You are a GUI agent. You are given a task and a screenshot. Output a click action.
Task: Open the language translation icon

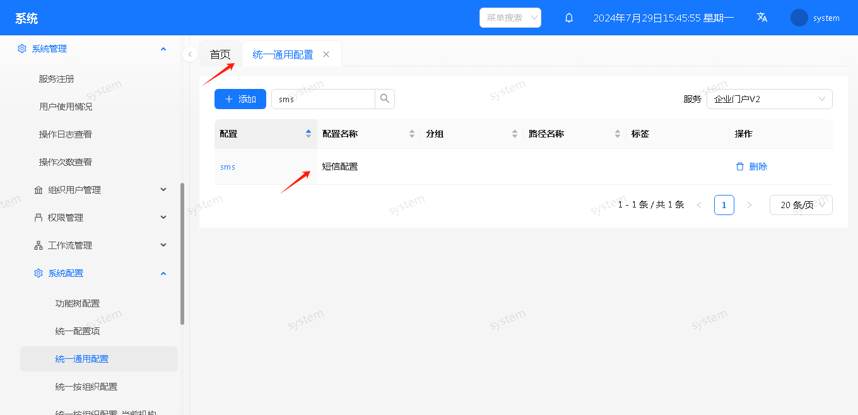coord(762,18)
